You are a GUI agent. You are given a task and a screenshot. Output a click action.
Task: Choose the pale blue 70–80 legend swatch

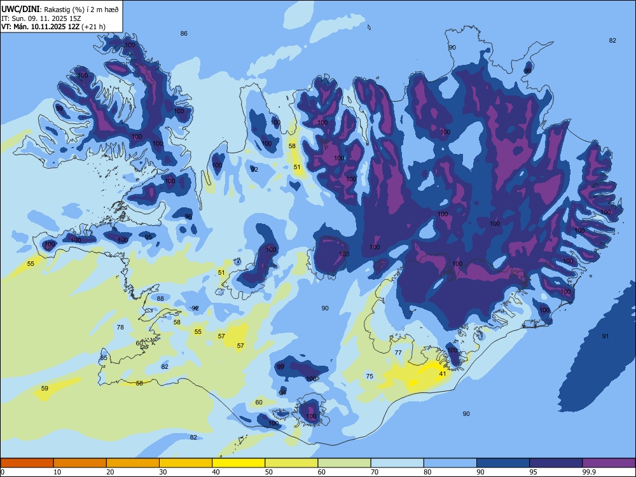coord(397,463)
